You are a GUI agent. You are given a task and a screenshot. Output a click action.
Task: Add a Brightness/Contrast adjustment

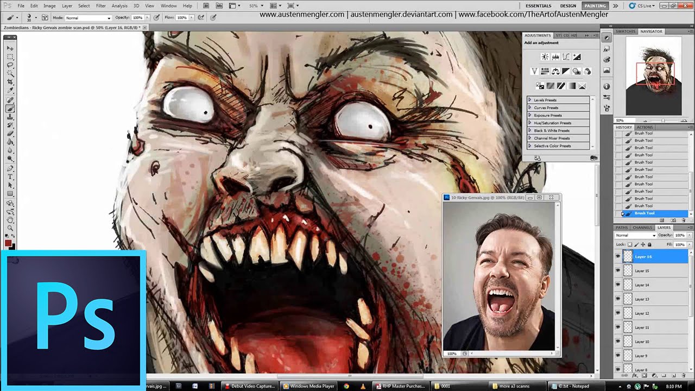(545, 56)
